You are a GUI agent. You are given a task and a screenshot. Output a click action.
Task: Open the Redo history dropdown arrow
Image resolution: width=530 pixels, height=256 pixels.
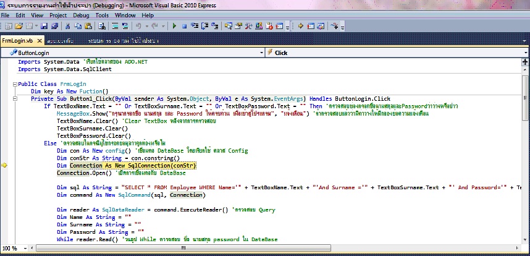163,26
